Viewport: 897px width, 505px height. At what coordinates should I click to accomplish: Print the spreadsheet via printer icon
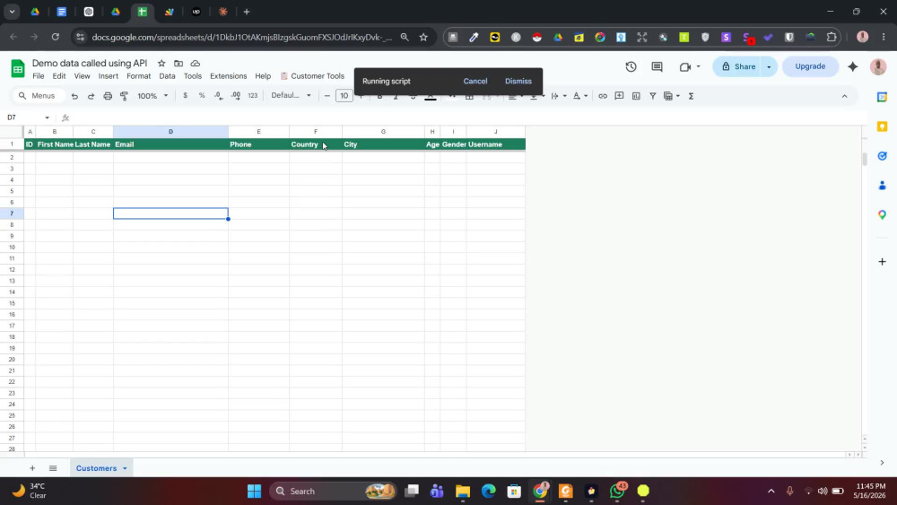(108, 96)
